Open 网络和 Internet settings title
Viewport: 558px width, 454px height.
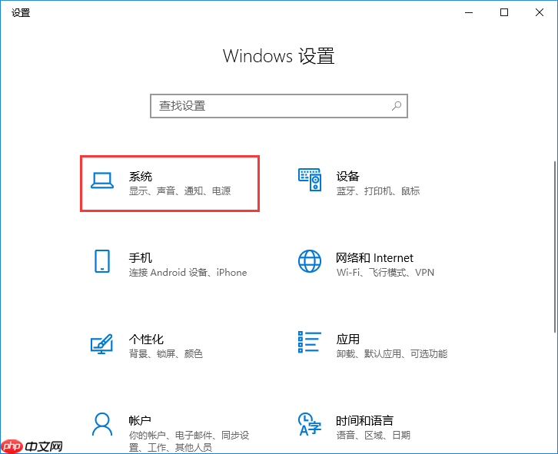tap(375, 257)
